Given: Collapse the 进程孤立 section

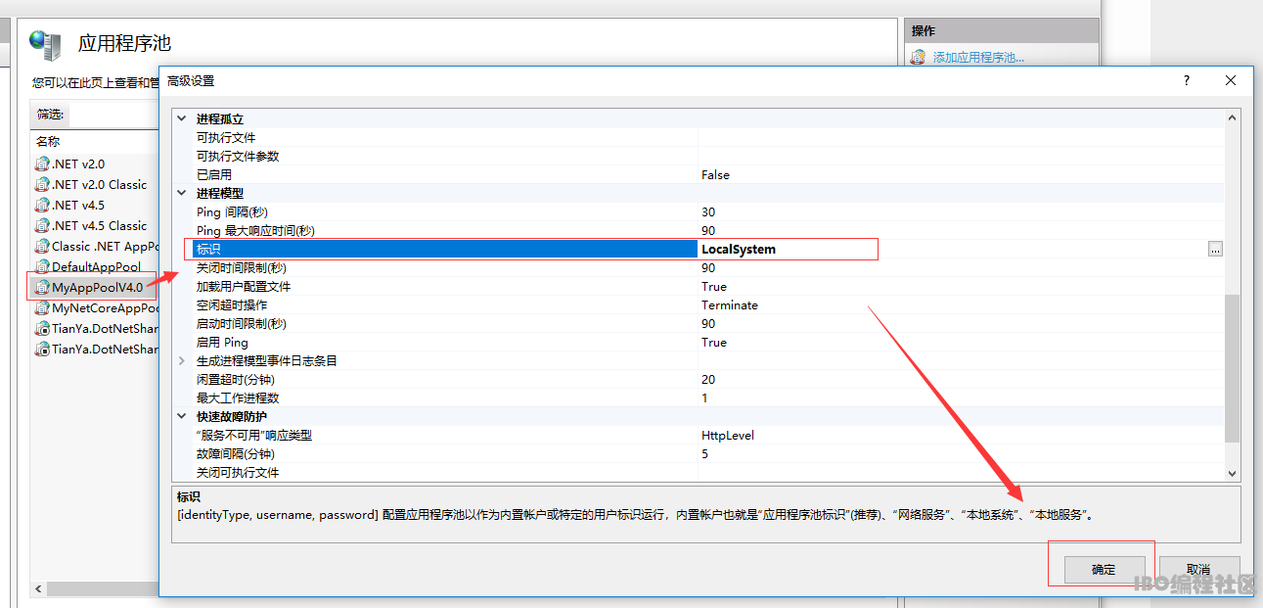Looking at the screenshot, I should 181,119.
